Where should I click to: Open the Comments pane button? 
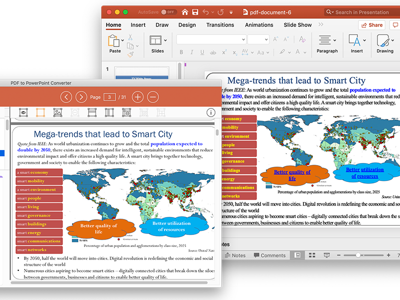tap(269, 255)
